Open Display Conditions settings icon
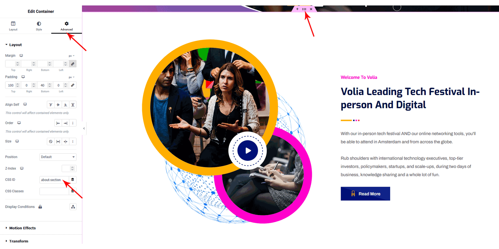 [73, 207]
